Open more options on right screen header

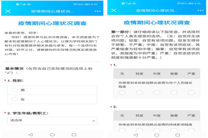click(x=201, y=10)
